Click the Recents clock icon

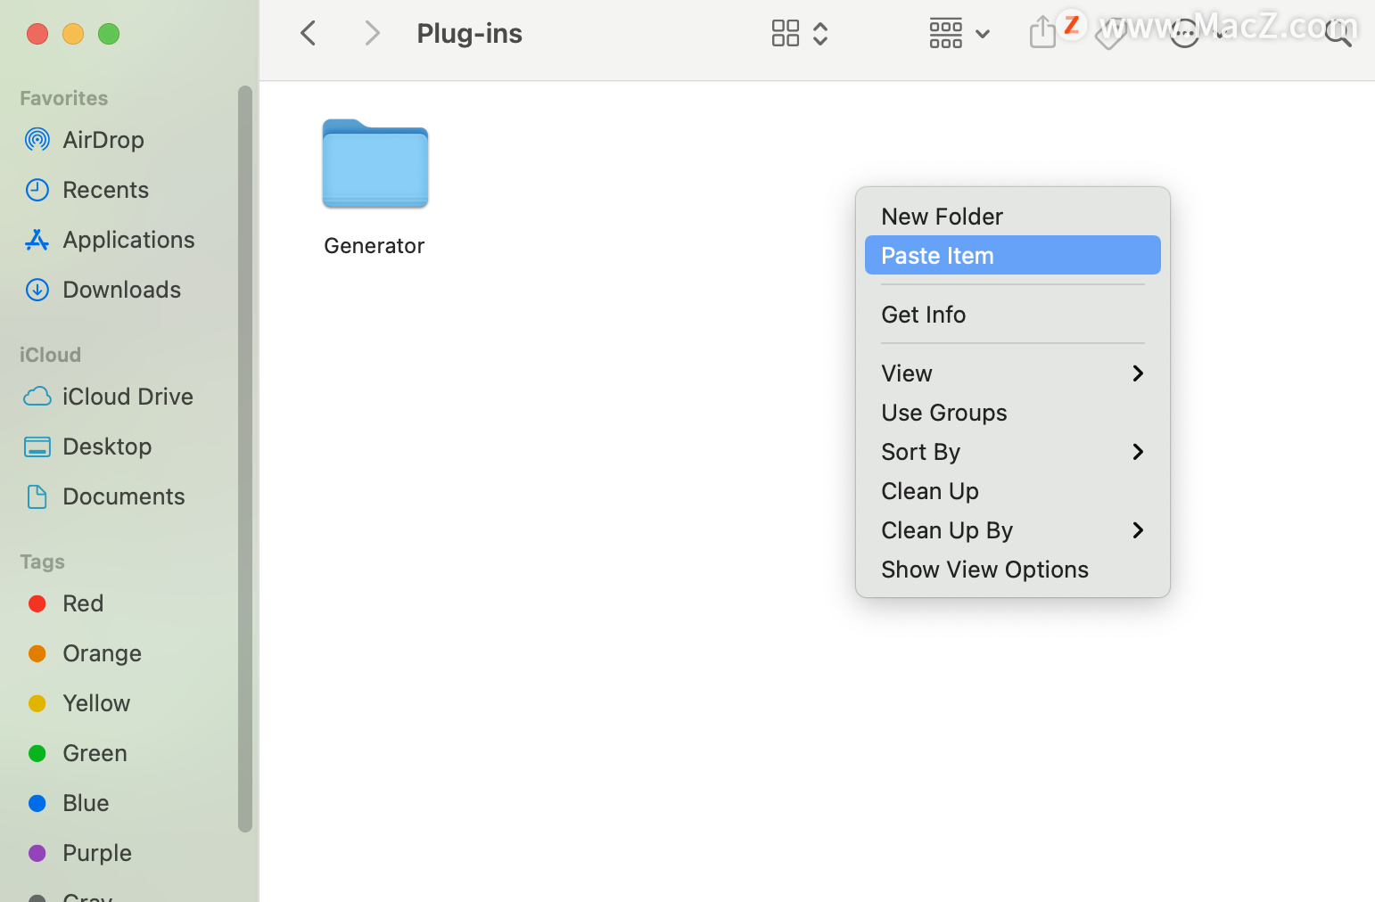click(37, 190)
